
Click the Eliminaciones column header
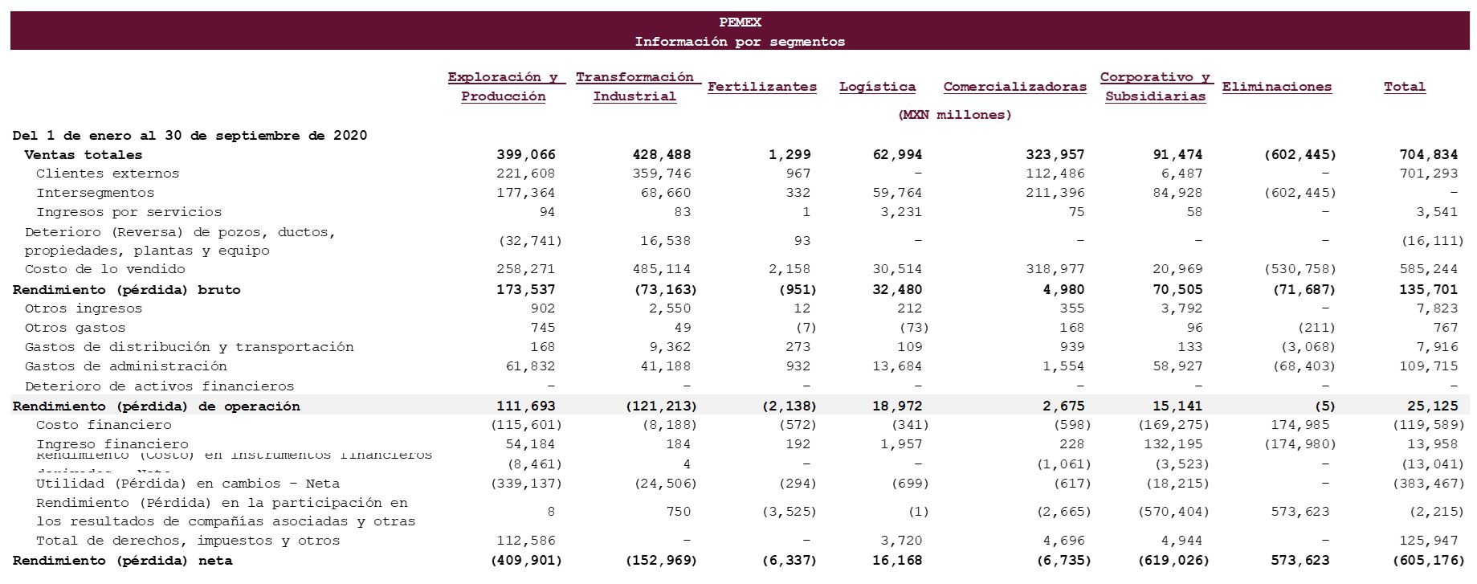tap(1277, 87)
